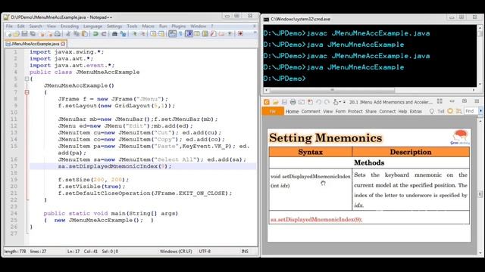Click the Print icon in Foxit toolbar
Image resolution: width=485 pixels, height=272 pixels.
(293, 102)
